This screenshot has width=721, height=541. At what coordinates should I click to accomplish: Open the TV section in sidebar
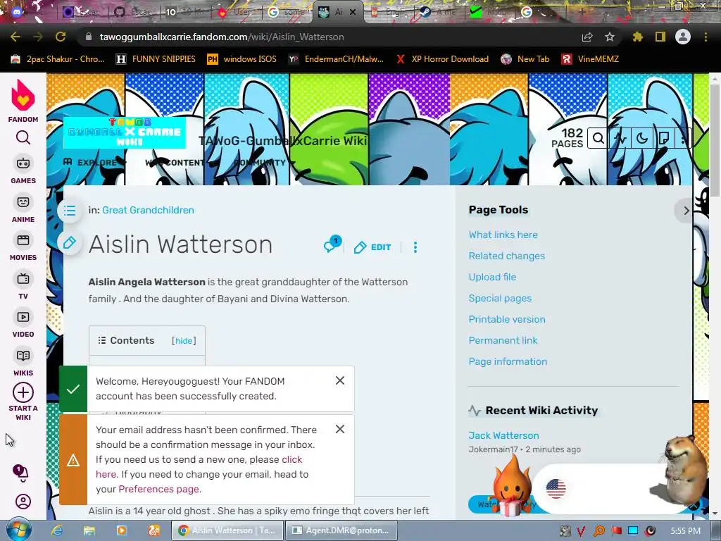point(23,285)
